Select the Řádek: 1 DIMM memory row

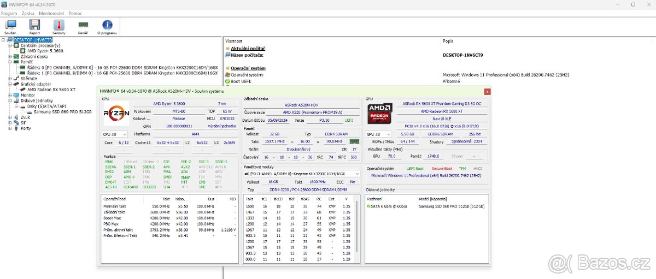(x=122, y=73)
